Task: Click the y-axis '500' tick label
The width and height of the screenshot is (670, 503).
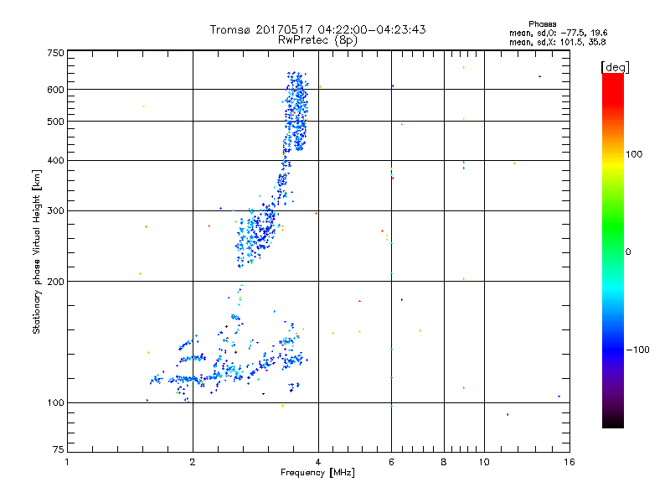Action: pyautogui.click(x=55, y=122)
